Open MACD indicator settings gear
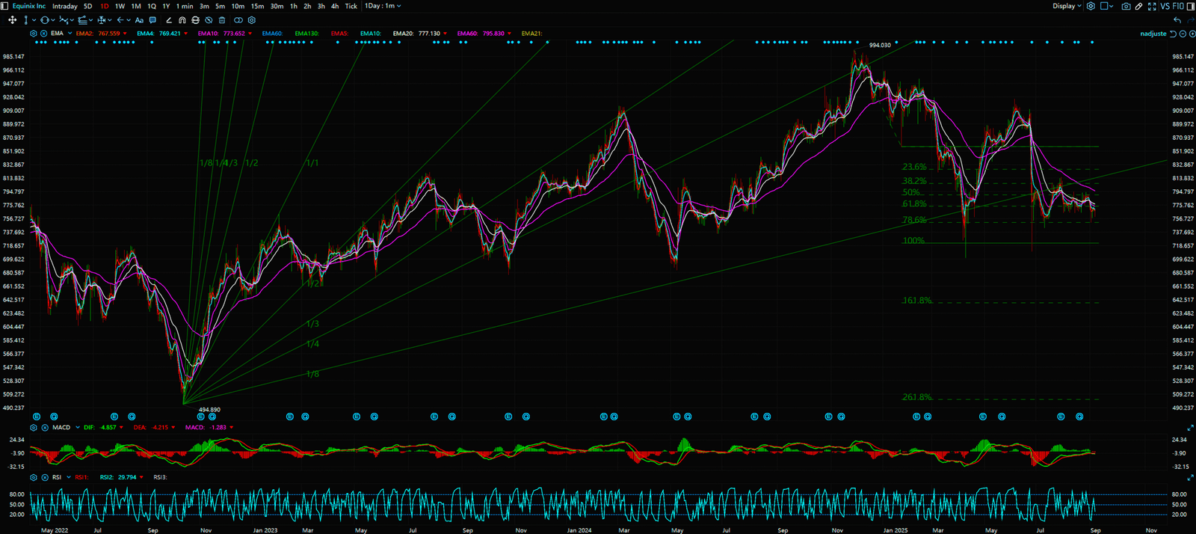1196x534 pixels. [34, 428]
